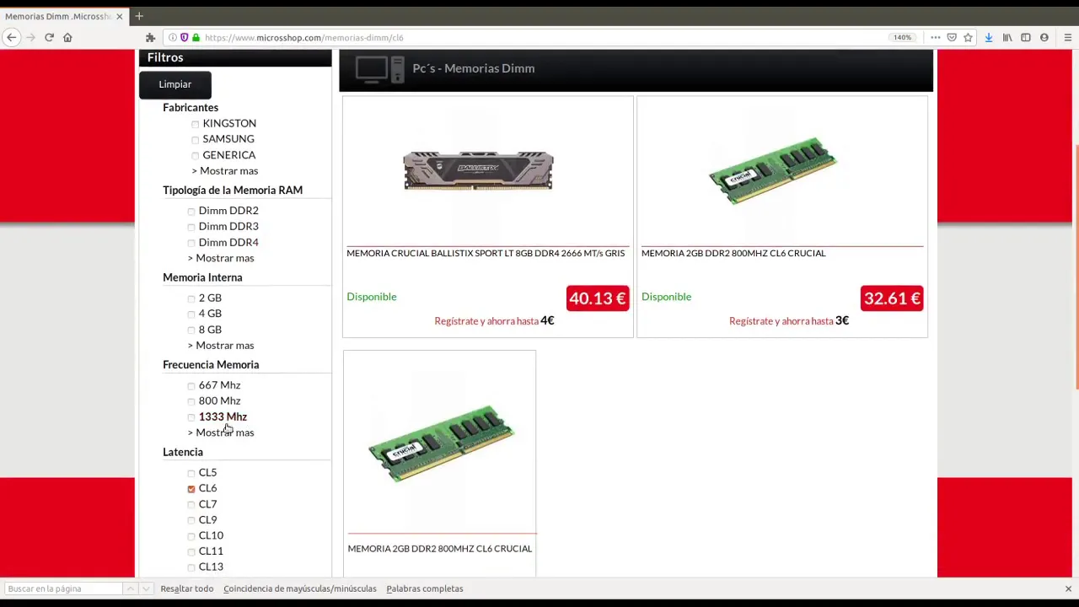Screen dimensions: 1079x607
Task: Save page to Pocket
Action: click(952, 37)
